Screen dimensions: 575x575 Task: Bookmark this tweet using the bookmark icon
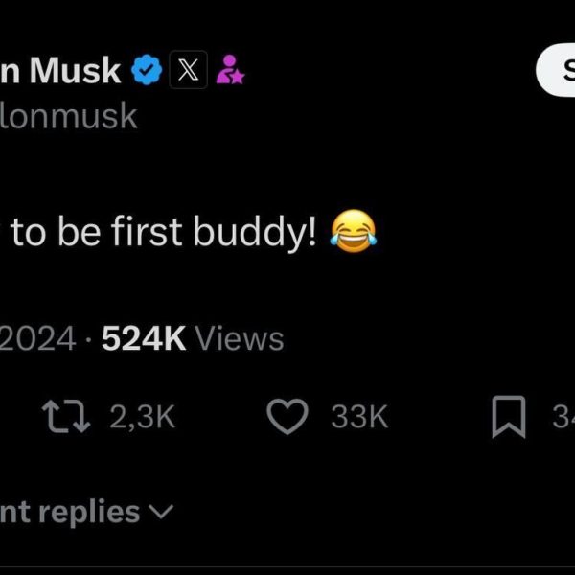coord(508,417)
